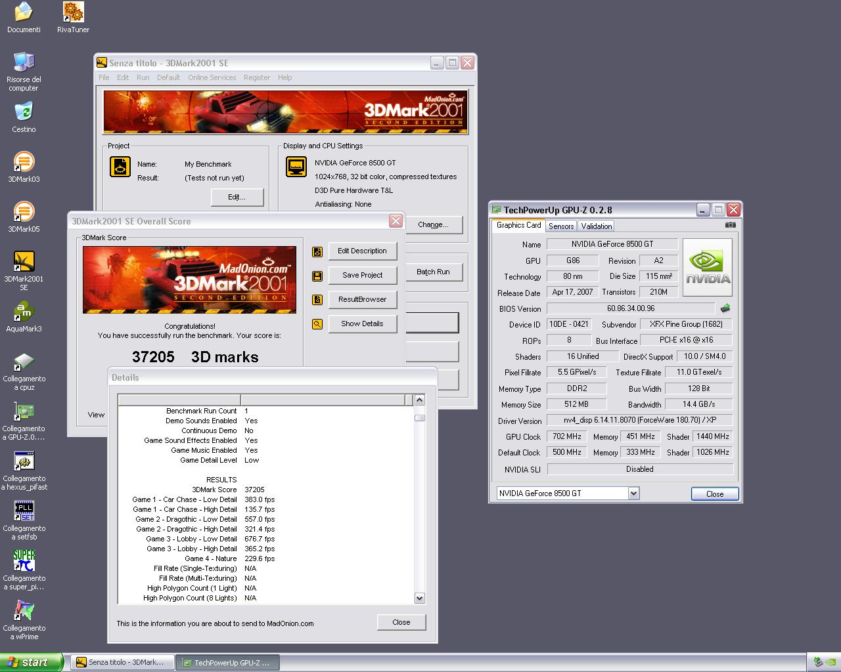Image resolution: width=841 pixels, height=672 pixels.
Task: Open the Documenti desktop folder
Action: [x=24, y=18]
